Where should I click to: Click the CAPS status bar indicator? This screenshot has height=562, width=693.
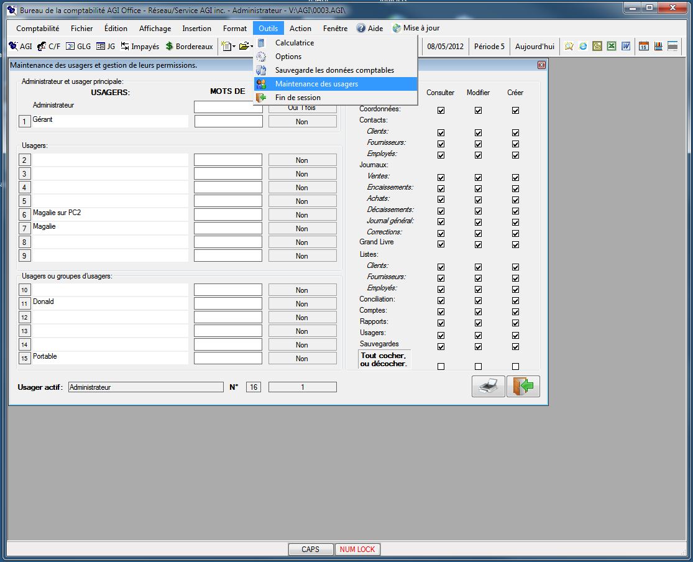[x=310, y=549]
